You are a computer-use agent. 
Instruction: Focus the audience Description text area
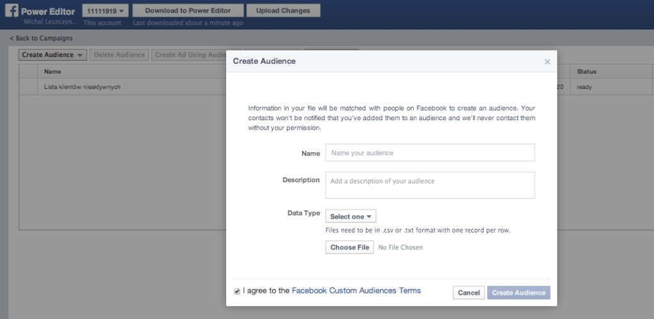tap(430, 185)
